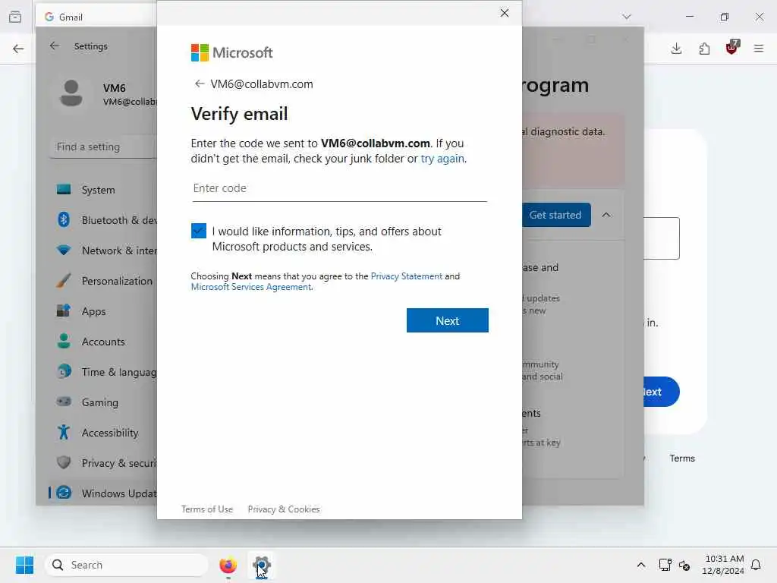Click the taskbar Search box
The image size is (777, 583).
click(127, 565)
